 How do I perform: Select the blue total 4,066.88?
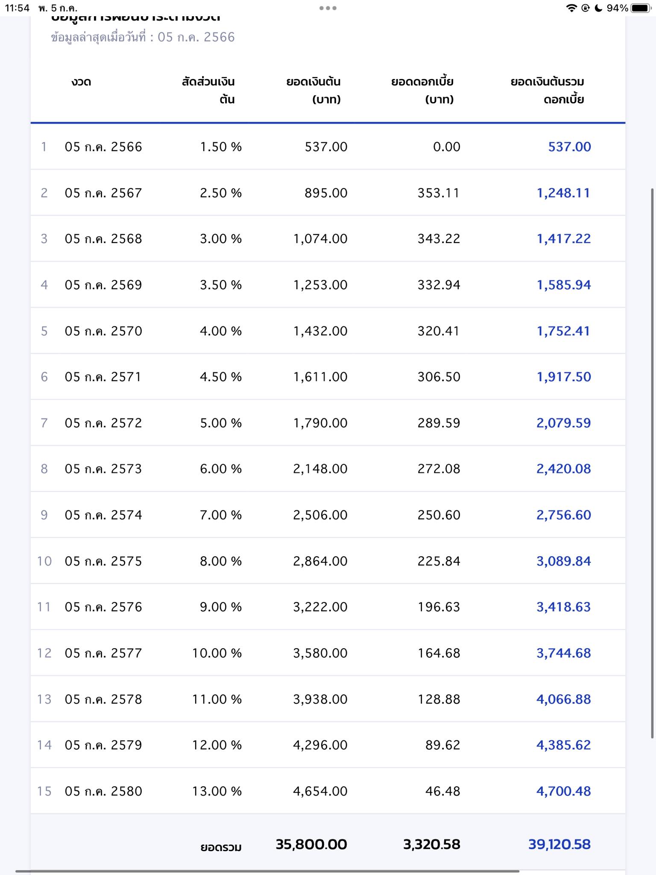point(564,699)
